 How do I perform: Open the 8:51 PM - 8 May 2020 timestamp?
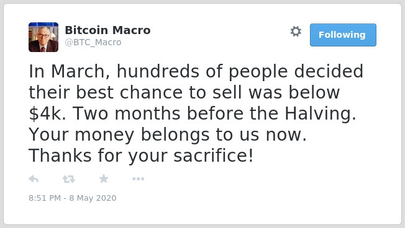73,198
